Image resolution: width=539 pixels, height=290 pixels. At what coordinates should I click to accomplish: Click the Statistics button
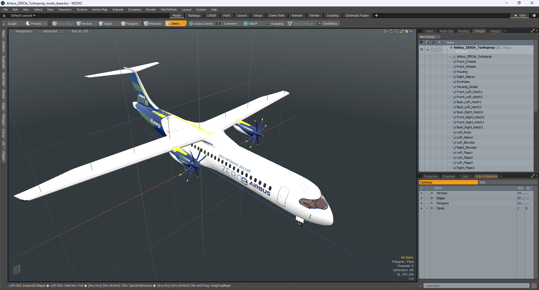point(448,182)
